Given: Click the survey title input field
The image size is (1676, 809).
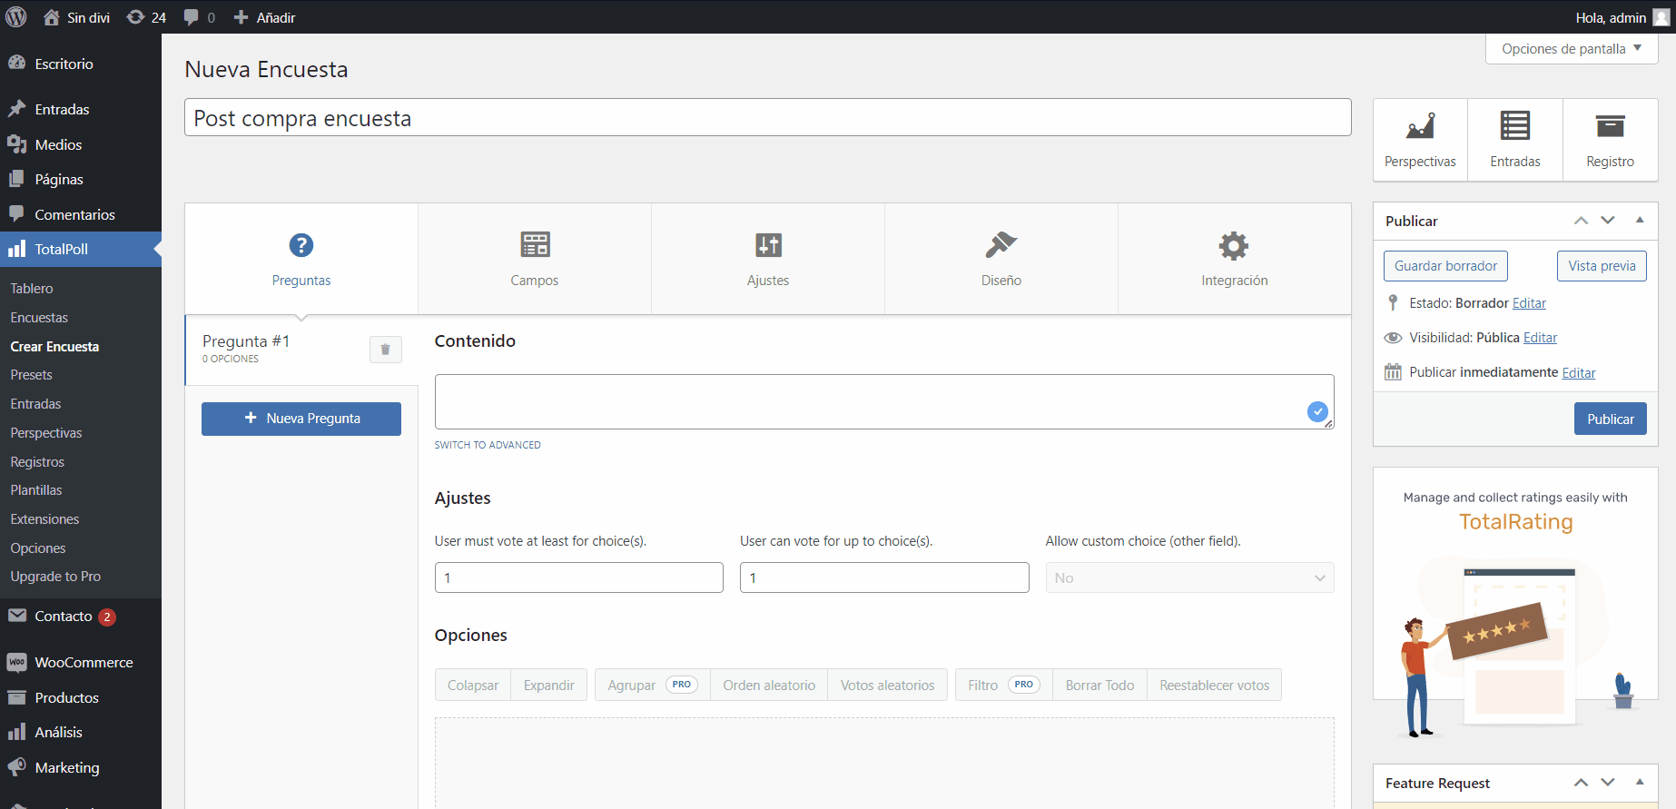Looking at the screenshot, I should coord(767,118).
